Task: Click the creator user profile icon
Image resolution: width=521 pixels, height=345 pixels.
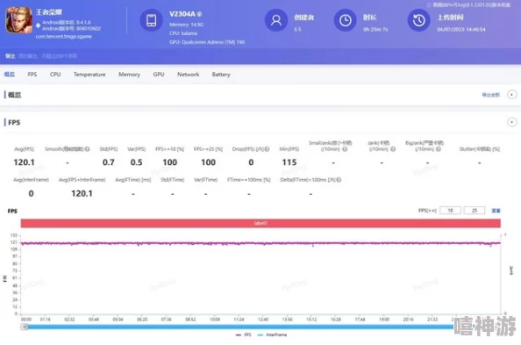Action: click(x=275, y=20)
